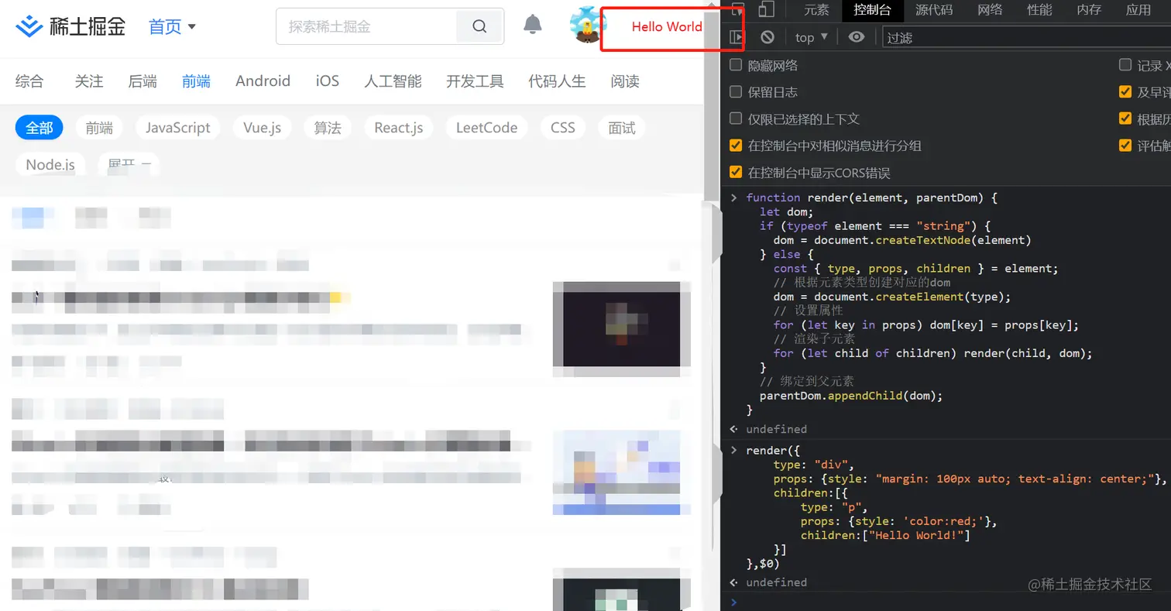Open the top context selector dropdown

812,37
